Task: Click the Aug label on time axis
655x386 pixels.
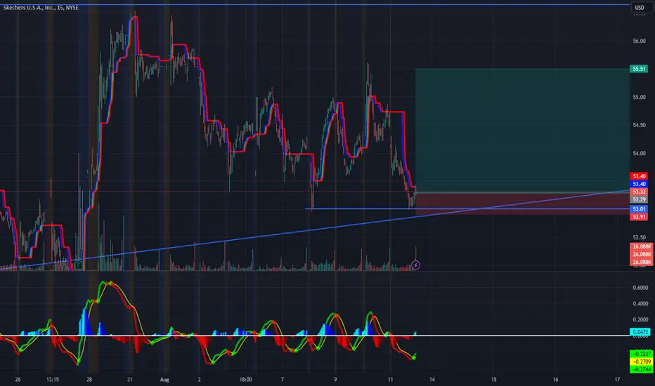Action: pos(164,380)
